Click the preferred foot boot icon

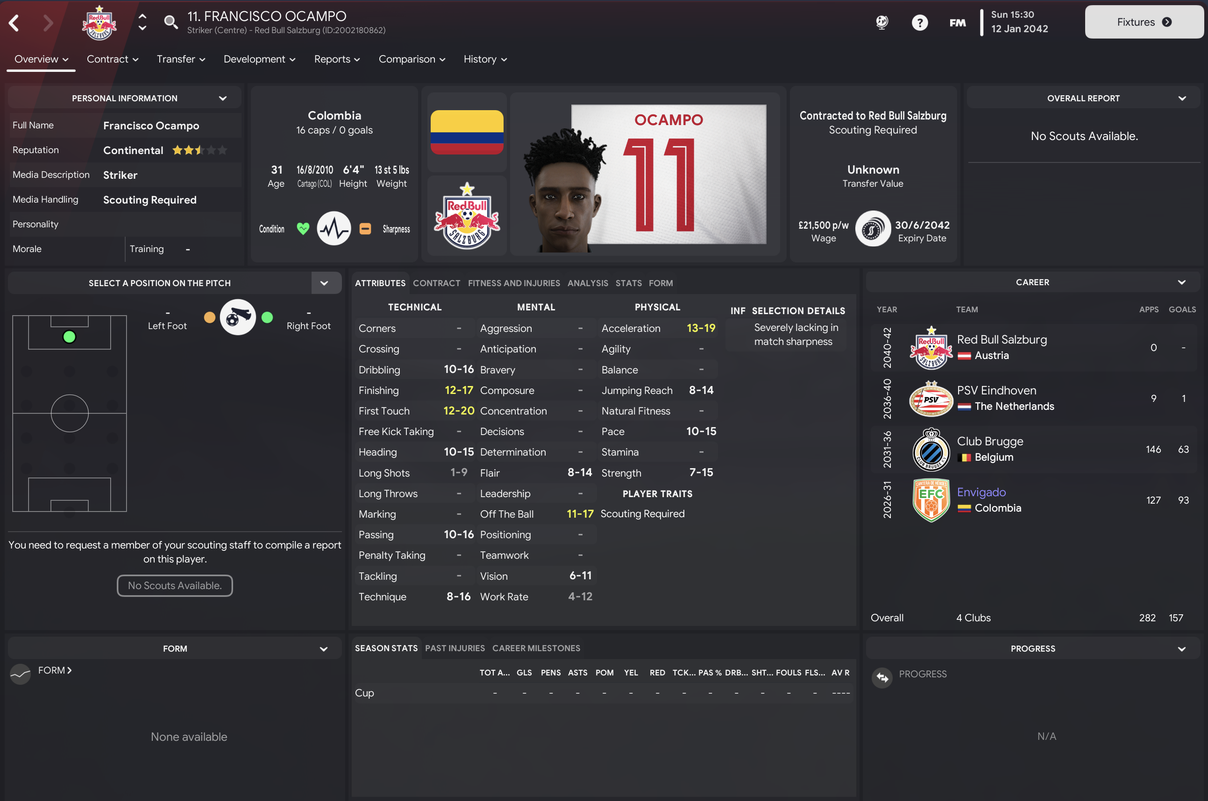click(x=238, y=317)
